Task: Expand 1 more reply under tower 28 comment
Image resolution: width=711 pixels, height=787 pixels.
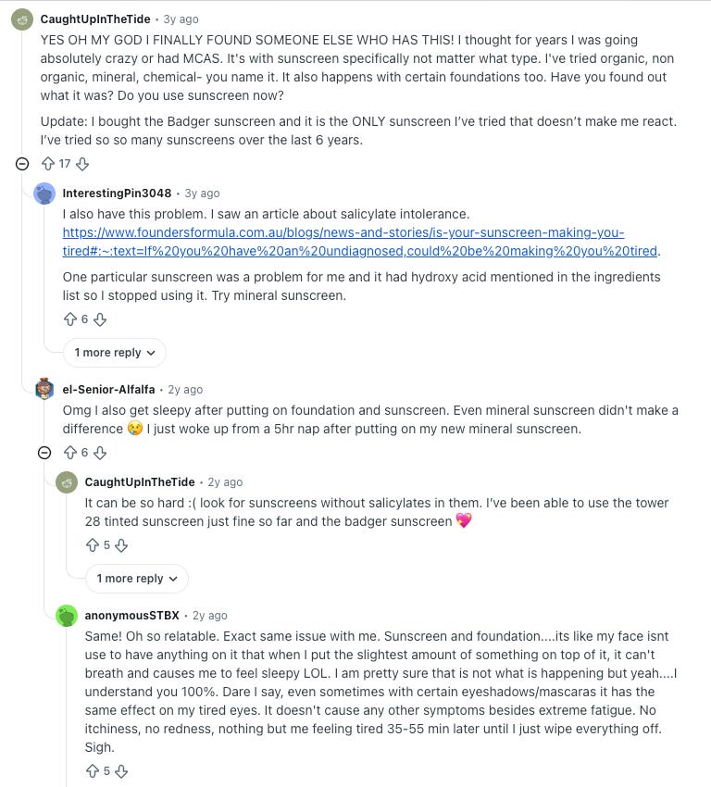Action: (136, 578)
